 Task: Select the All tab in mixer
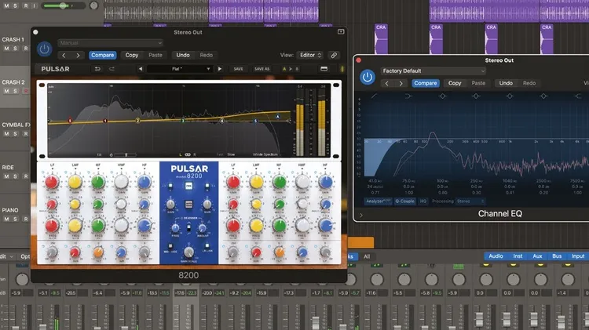[367, 256]
